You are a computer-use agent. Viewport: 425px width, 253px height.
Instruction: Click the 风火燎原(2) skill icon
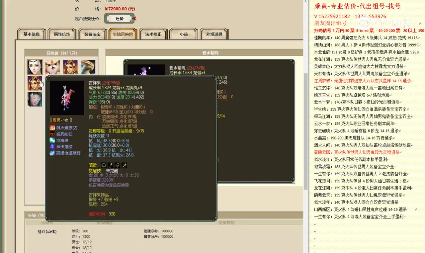[52, 128]
